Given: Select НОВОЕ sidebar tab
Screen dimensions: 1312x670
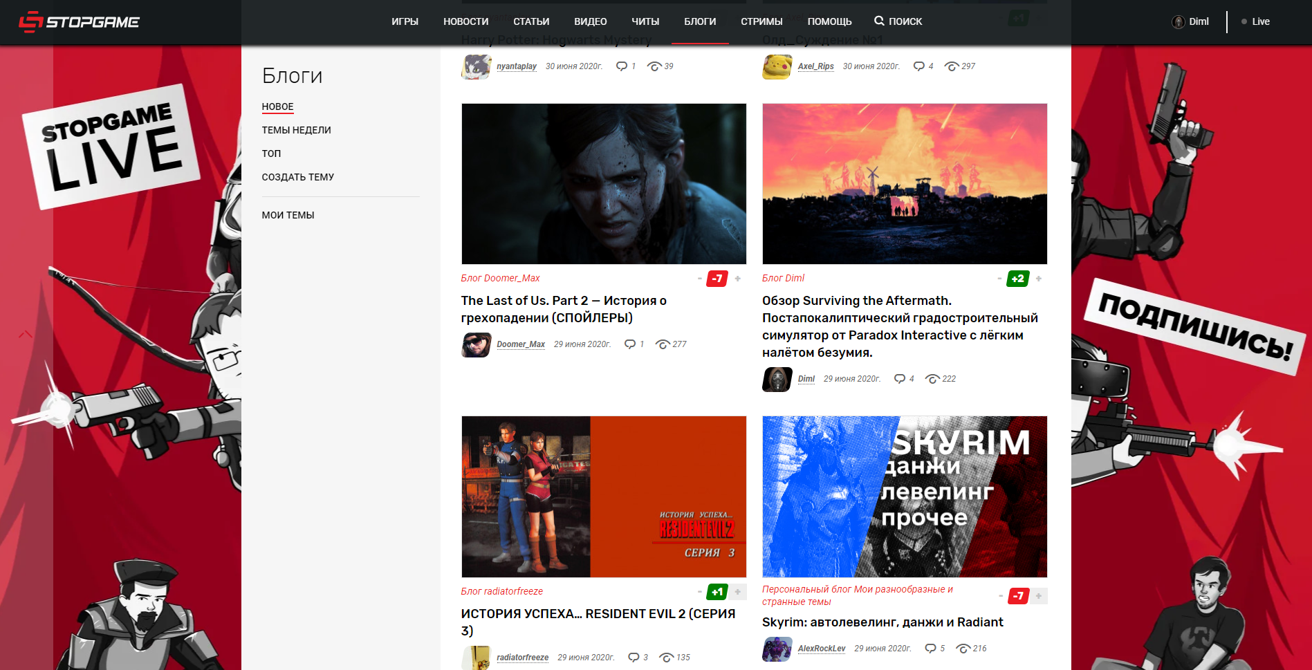Looking at the screenshot, I should point(277,106).
